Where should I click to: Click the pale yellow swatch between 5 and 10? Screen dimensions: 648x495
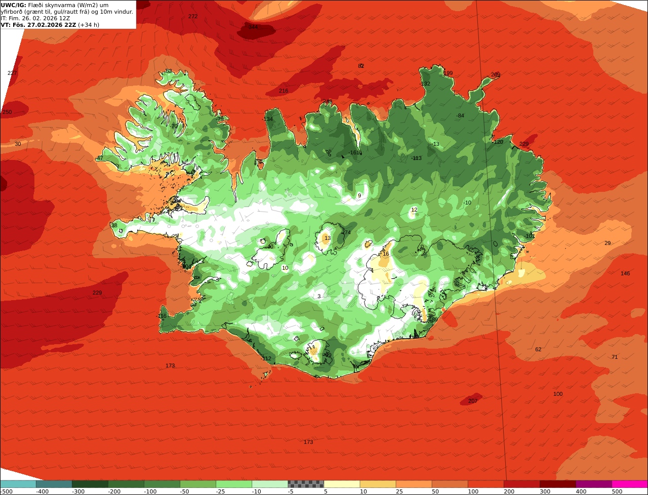click(342, 484)
